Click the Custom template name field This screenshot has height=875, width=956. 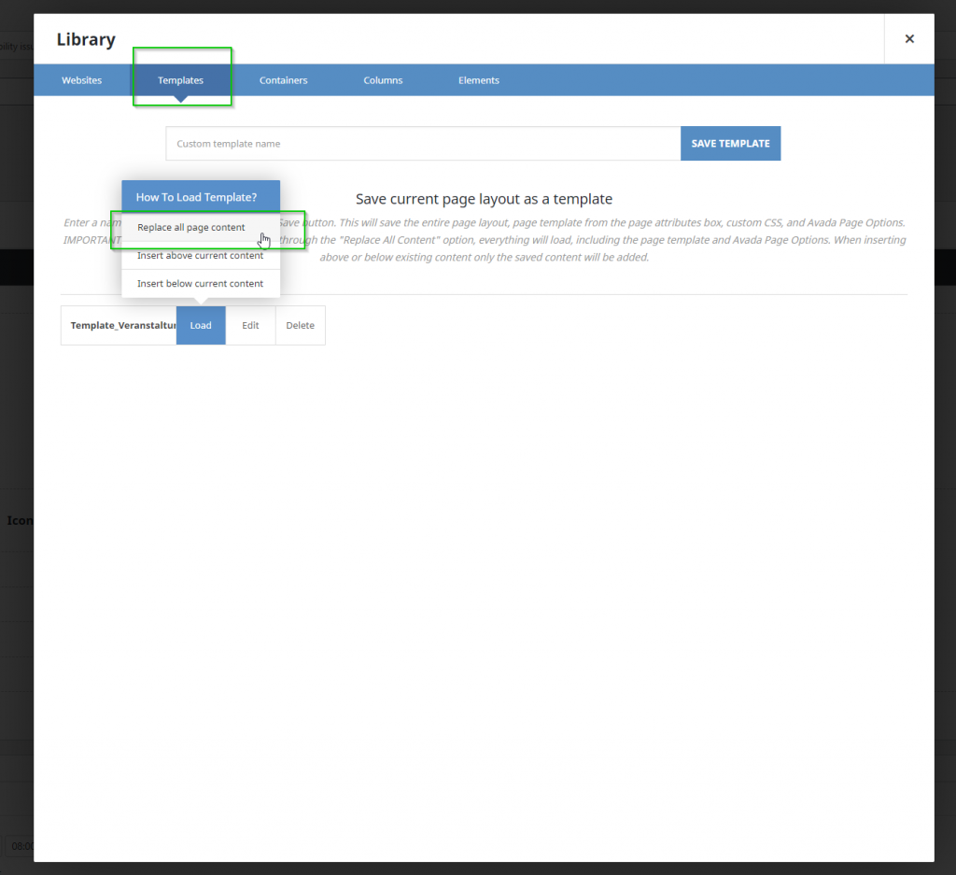click(x=423, y=144)
